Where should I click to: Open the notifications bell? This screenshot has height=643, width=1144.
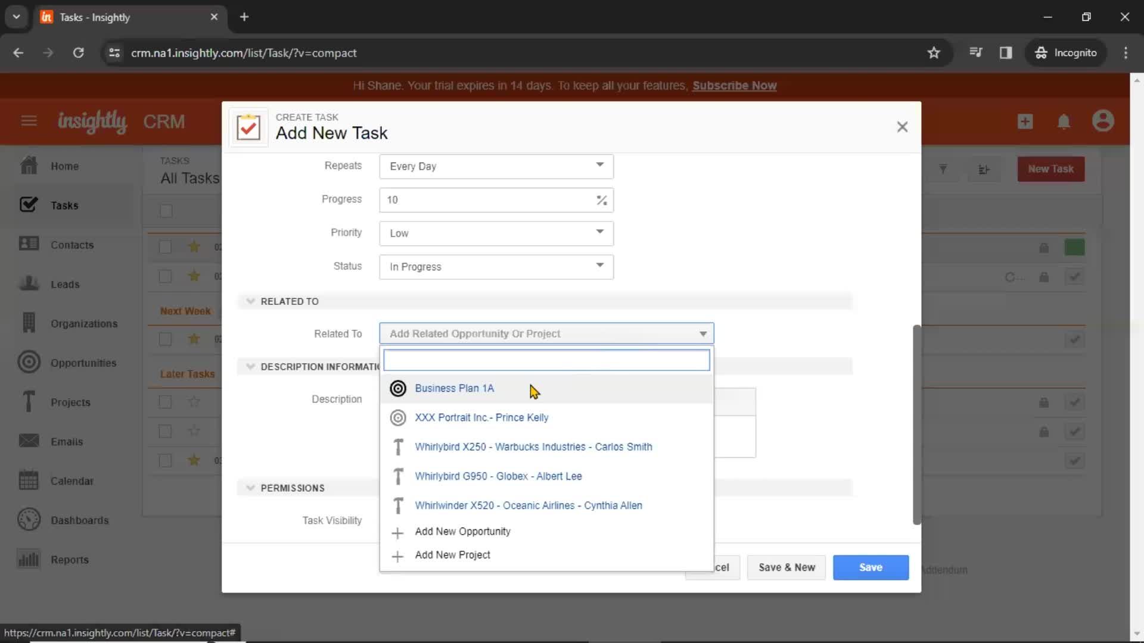tap(1064, 121)
